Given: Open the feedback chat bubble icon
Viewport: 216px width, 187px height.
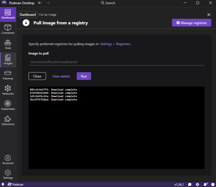Looking at the screenshot, I should pyautogui.click(x=190, y=185).
